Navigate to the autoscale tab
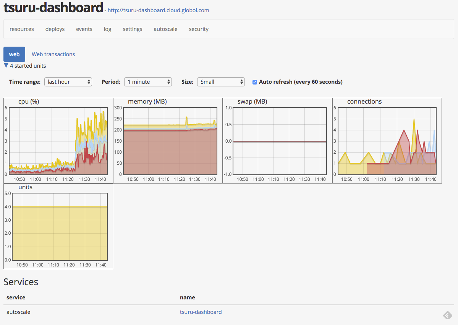 (165, 29)
